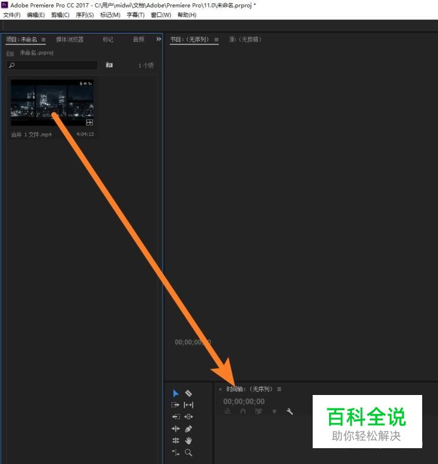The height and width of the screenshot is (464, 438).
Task: Click the 1 个项 item count
Action: [146, 65]
